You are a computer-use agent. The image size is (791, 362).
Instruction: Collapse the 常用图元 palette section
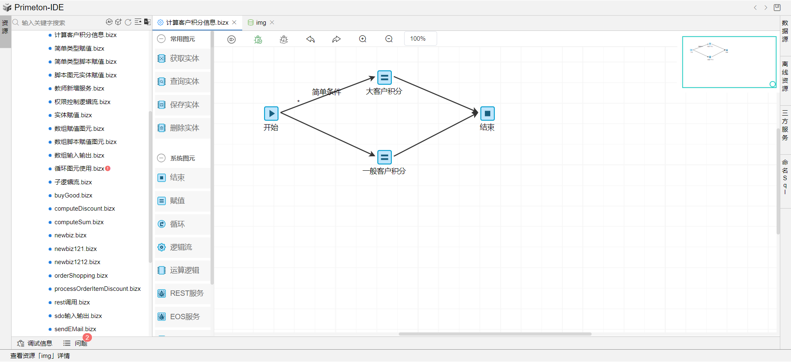click(x=161, y=39)
